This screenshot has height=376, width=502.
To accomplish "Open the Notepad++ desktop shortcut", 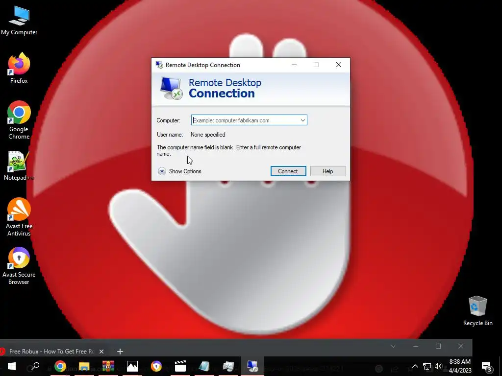I will pos(19,165).
